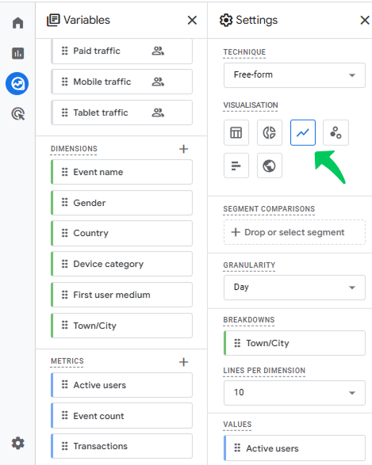Go to Reports bar chart icon

point(17,53)
